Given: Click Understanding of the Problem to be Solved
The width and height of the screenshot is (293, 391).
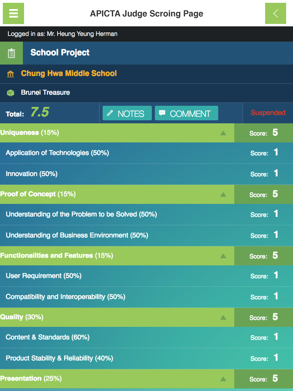Looking at the screenshot, I should coord(81,214).
